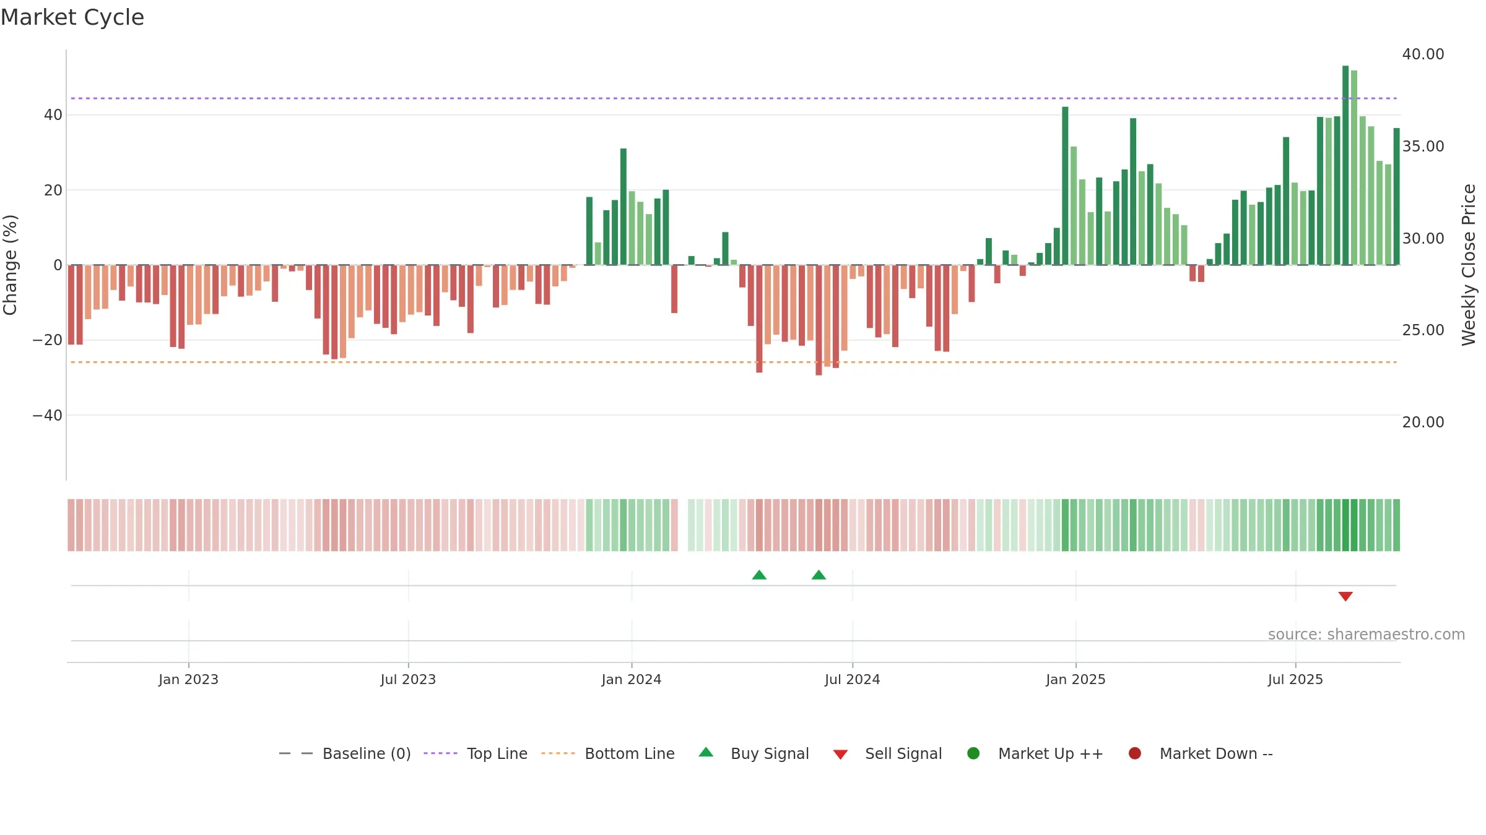Click the Jan 2023 axis label
The height and width of the screenshot is (835, 1486).
188,680
